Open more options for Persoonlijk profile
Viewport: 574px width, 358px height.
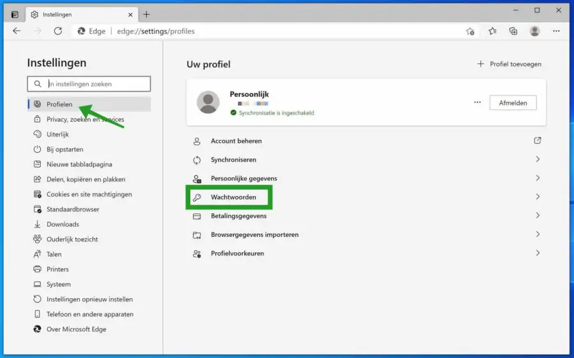coord(477,103)
